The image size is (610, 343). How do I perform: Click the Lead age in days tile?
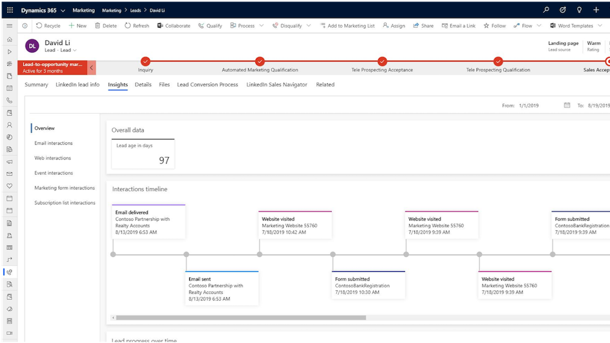tap(143, 154)
